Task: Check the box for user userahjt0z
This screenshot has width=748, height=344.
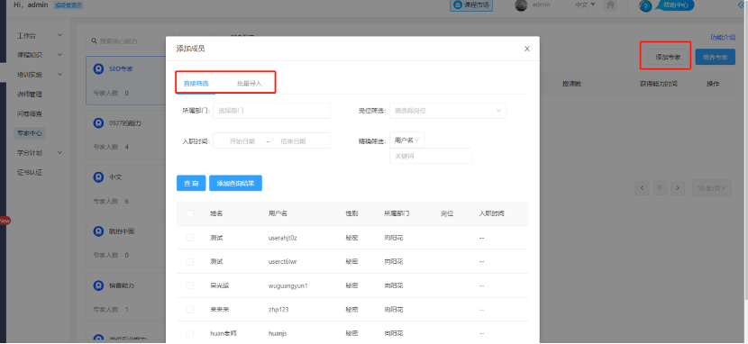Action: [190, 237]
